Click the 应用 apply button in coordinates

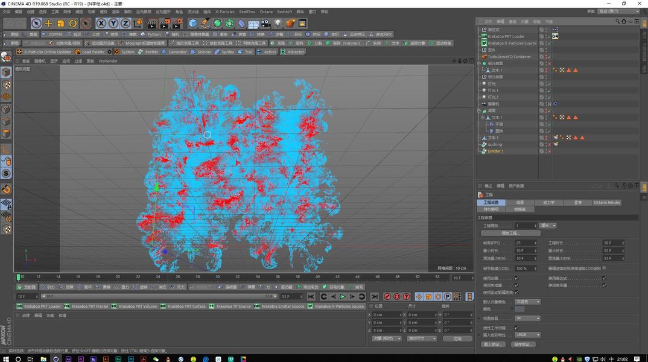pyautogui.click(x=457, y=338)
